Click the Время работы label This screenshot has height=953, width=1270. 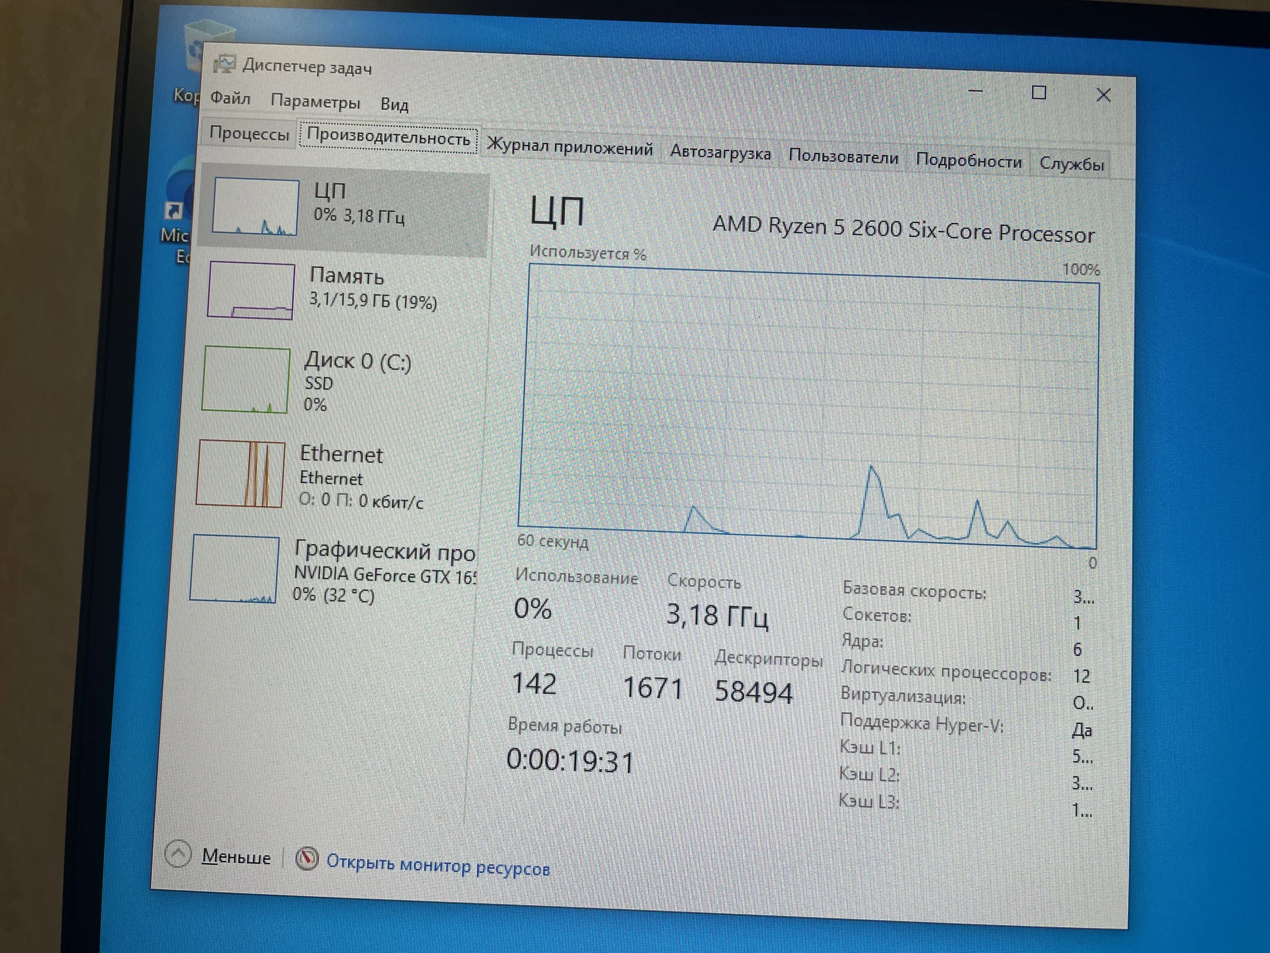point(565,725)
